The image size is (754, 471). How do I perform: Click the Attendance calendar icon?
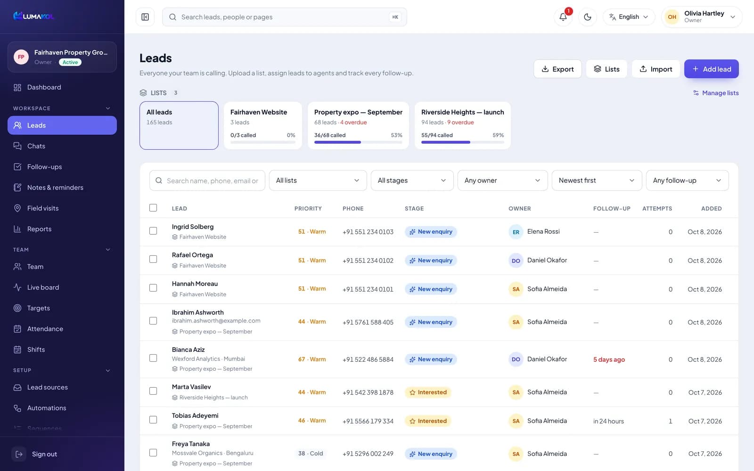17,329
